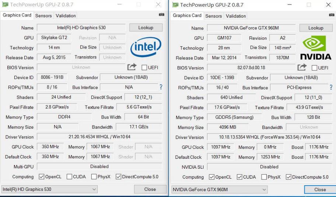Click BIOS export icon in Intel window

coord(132,67)
